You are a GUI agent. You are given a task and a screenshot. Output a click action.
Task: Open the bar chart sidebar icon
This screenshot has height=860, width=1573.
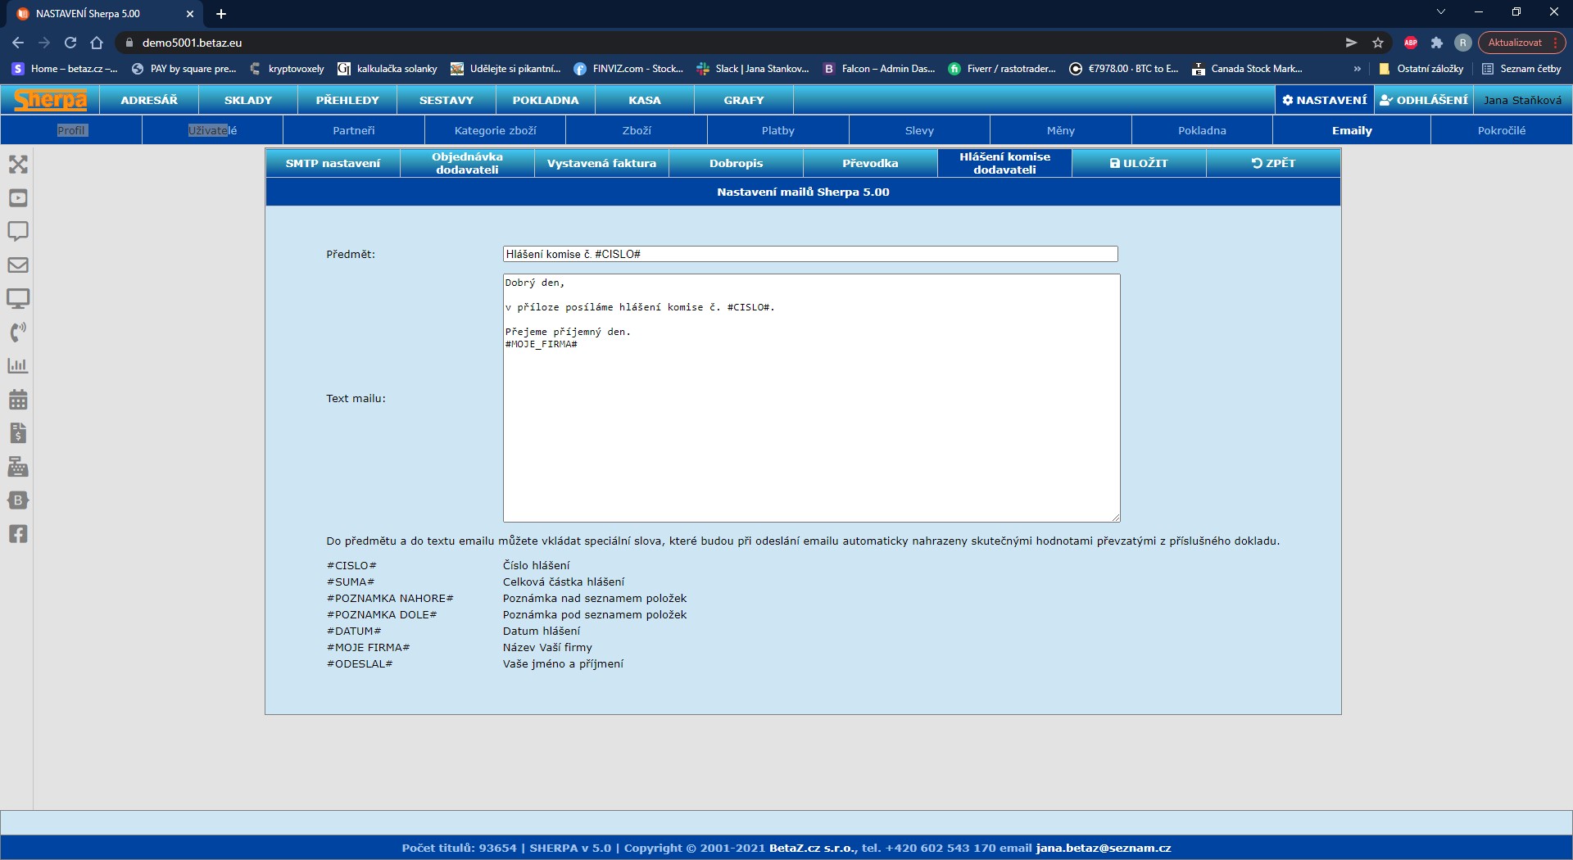18,365
